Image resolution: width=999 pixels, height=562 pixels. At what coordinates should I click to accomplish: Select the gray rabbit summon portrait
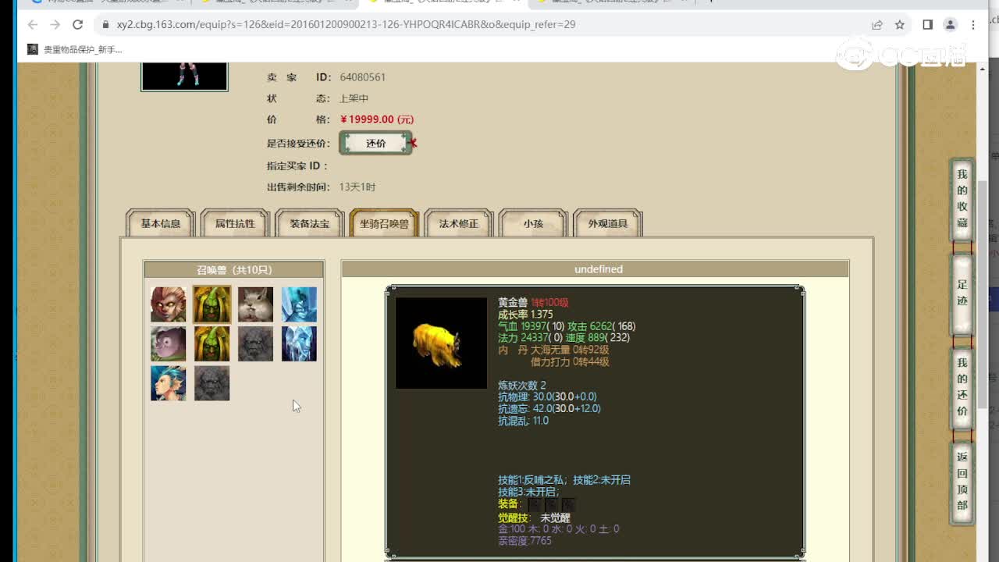coord(256,304)
